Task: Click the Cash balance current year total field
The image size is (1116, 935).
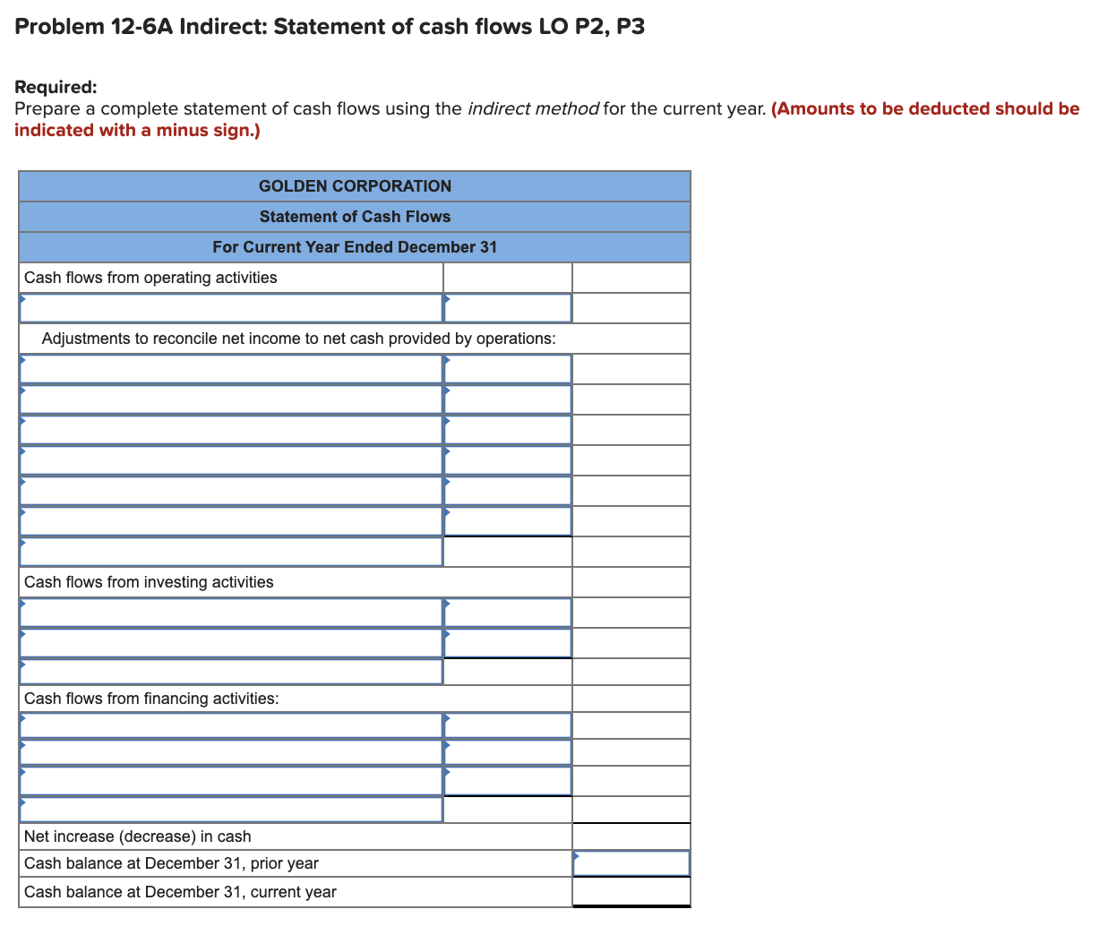Action: tap(631, 891)
